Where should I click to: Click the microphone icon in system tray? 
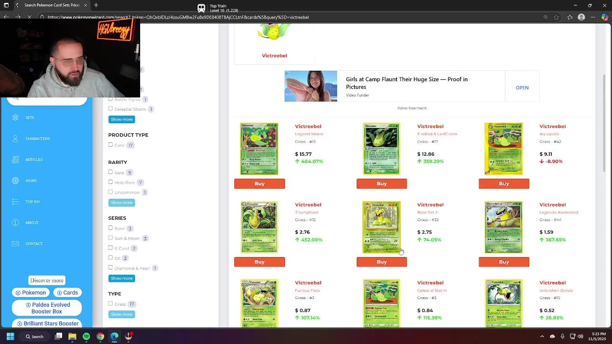pos(563,336)
